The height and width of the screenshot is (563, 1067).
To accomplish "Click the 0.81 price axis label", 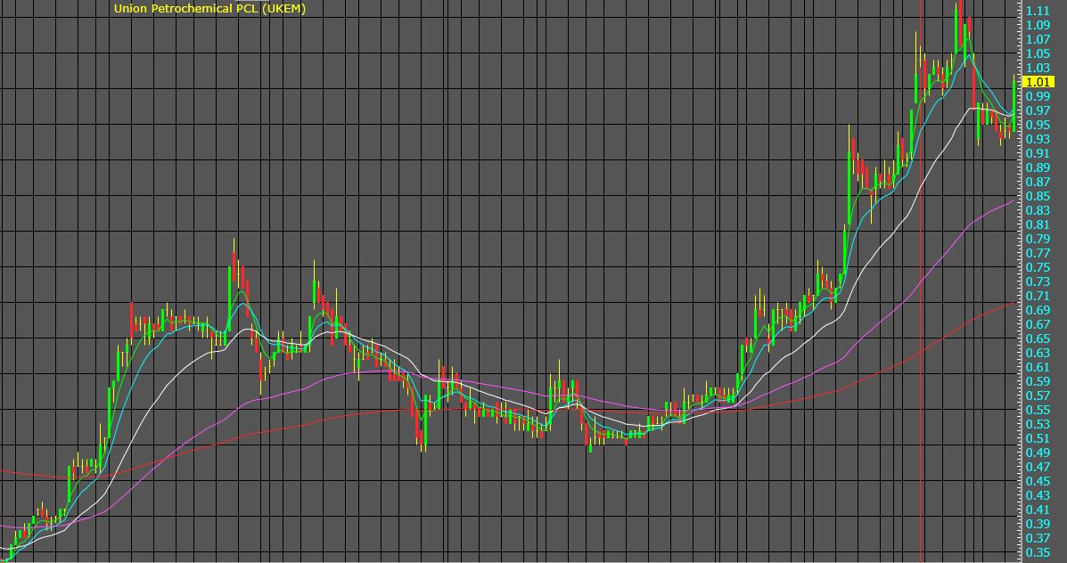I will tap(1038, 224).
